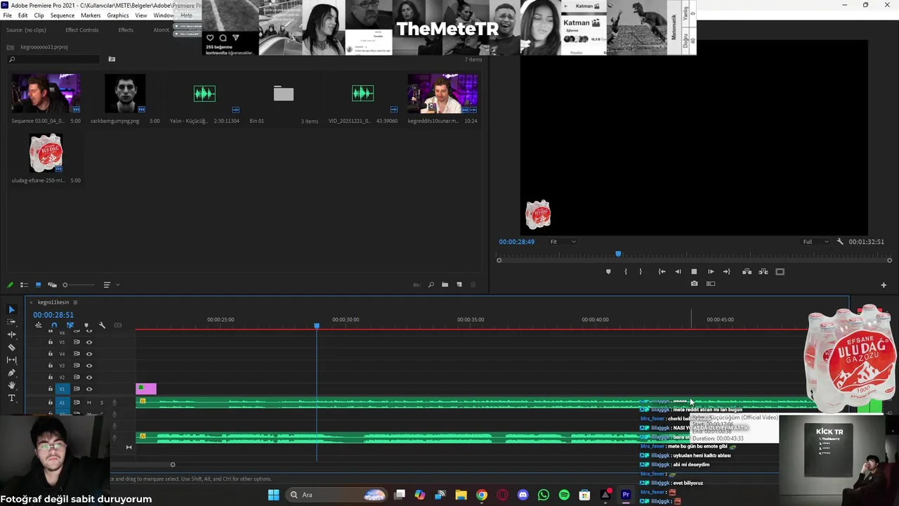Open kegro11kesin sequence panel menu
The width and height of the screenshot is (899, 506).
pyautogui.click(x=75, y=302)
